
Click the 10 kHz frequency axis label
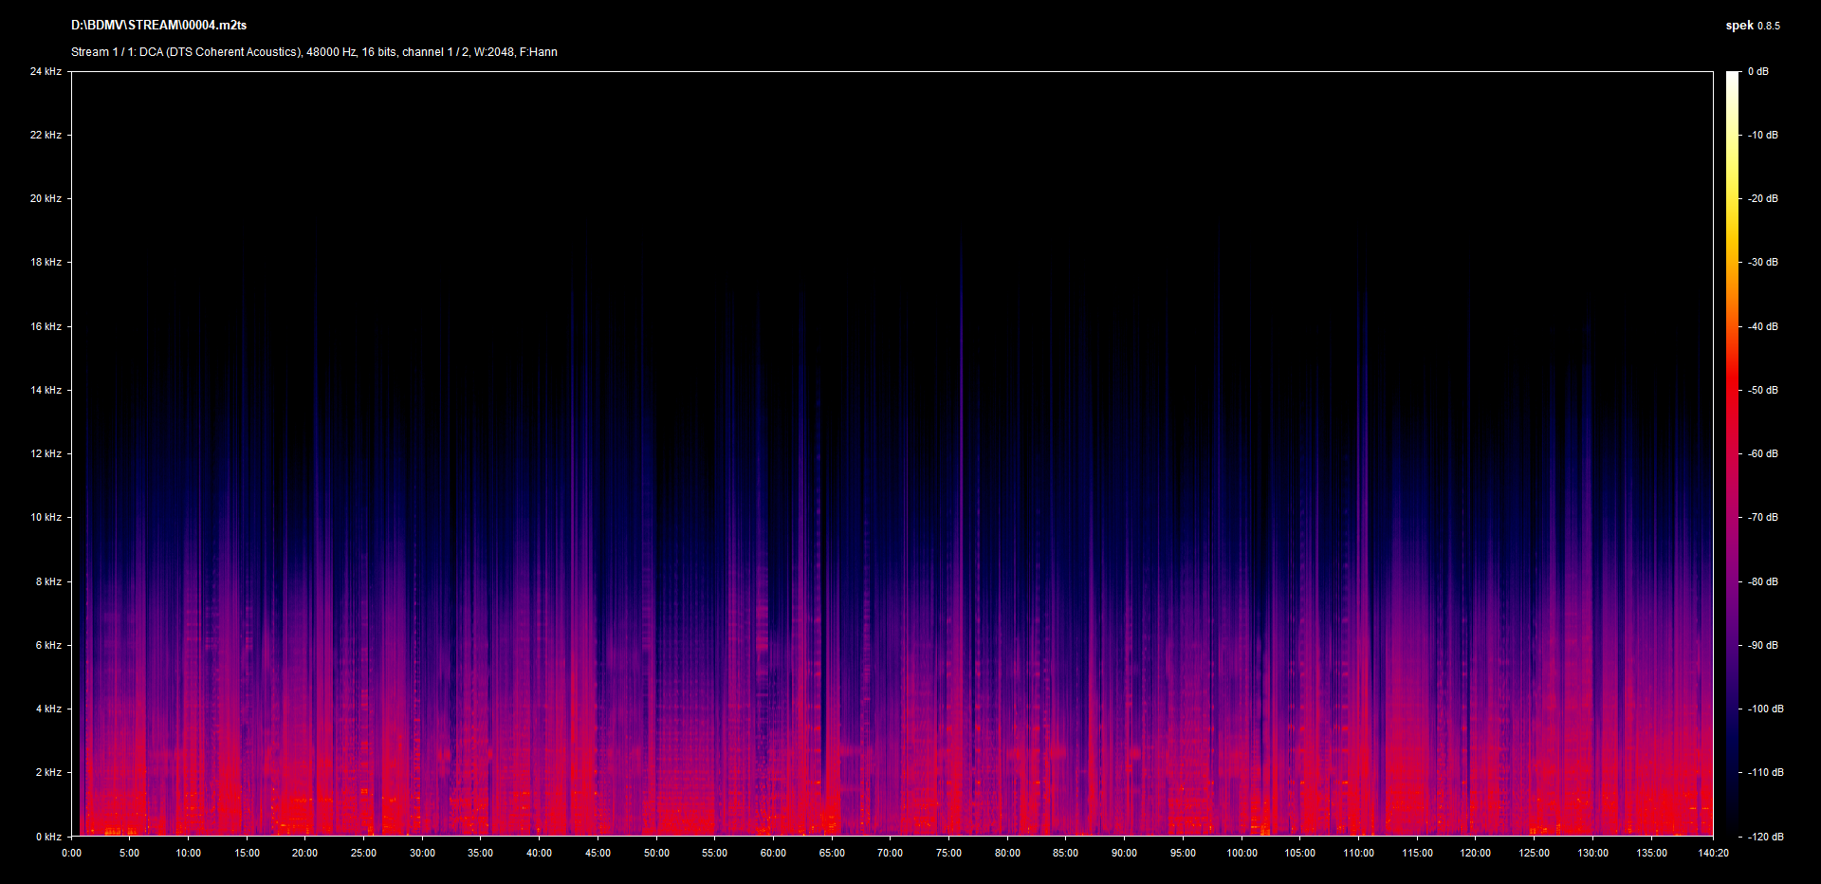46,517
